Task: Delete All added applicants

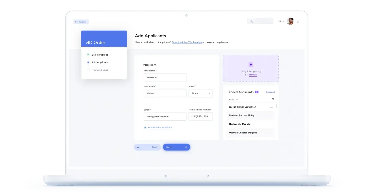Action: click(x=270, y=92)
